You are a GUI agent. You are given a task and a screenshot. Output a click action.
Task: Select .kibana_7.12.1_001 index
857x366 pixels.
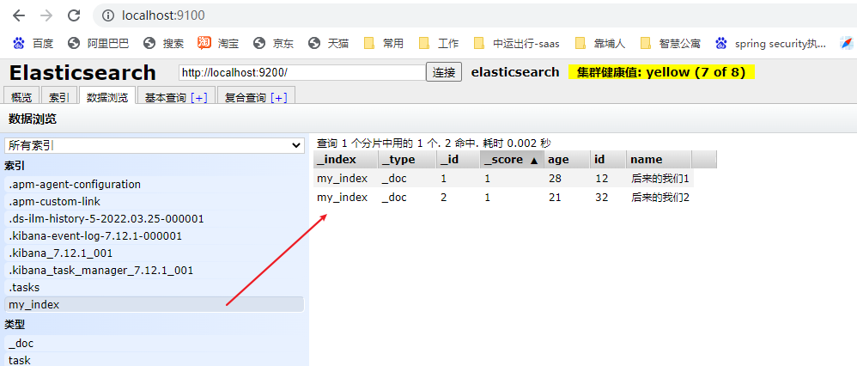(154, 253)
